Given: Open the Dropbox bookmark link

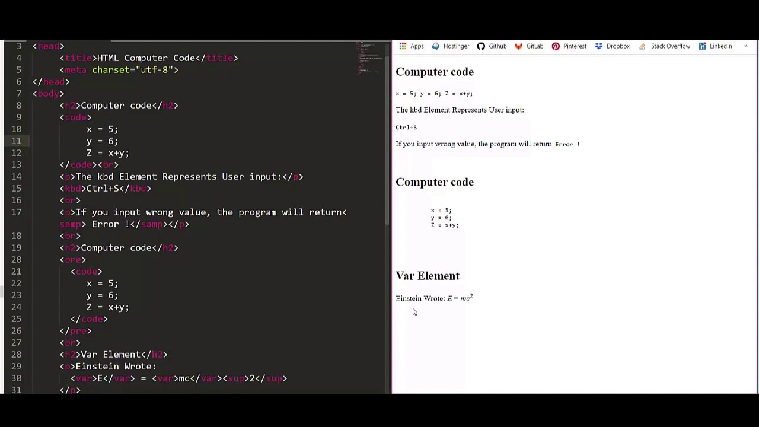Looking at the screenshot, I should [618, 46].
